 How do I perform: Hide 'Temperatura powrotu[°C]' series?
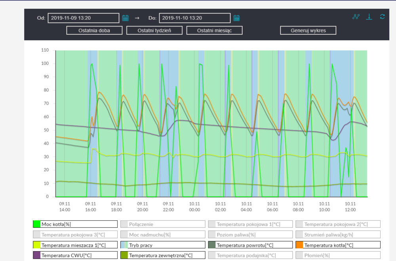pyautogui.click(x=250, y=245)
